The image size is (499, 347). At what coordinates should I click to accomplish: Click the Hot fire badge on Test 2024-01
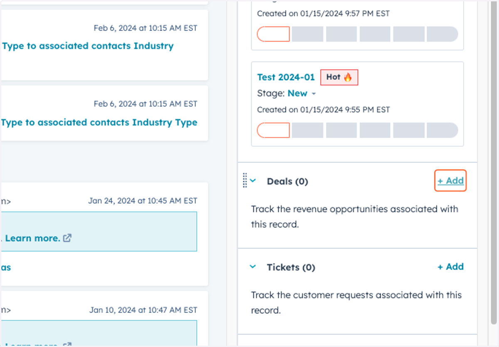coord(339,77)
